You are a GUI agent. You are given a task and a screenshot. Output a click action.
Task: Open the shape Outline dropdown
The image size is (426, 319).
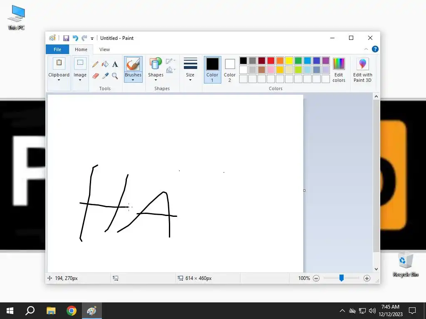[x=171, y=61]
